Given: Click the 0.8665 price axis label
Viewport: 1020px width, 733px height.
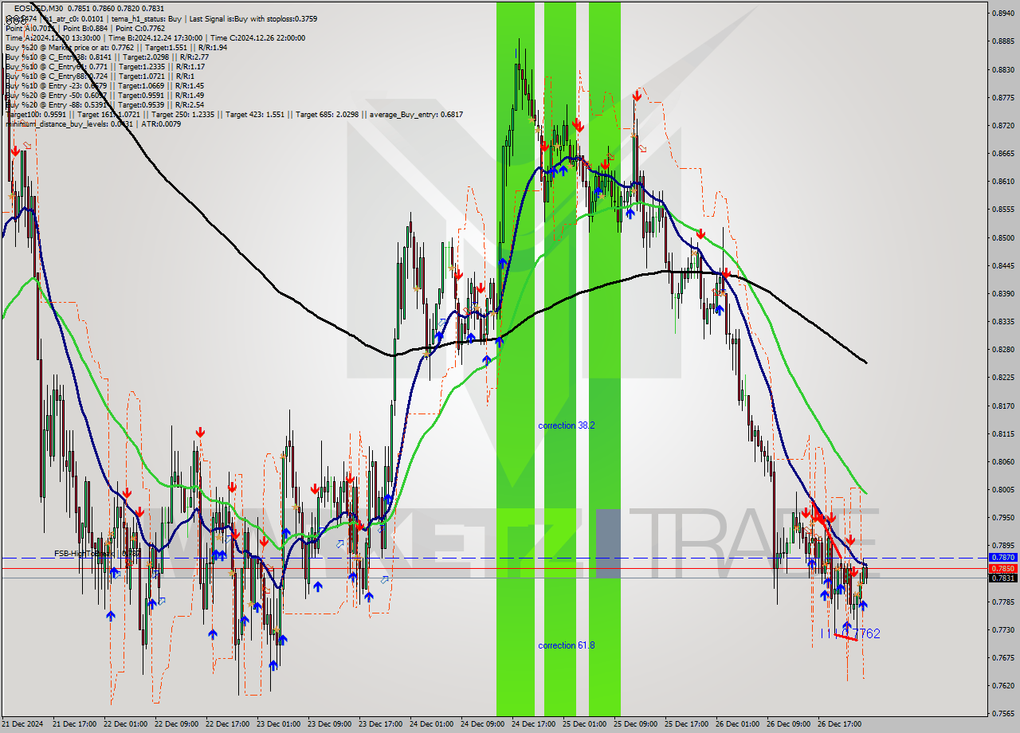Looking at the screenshot, I should (1002, 154).
